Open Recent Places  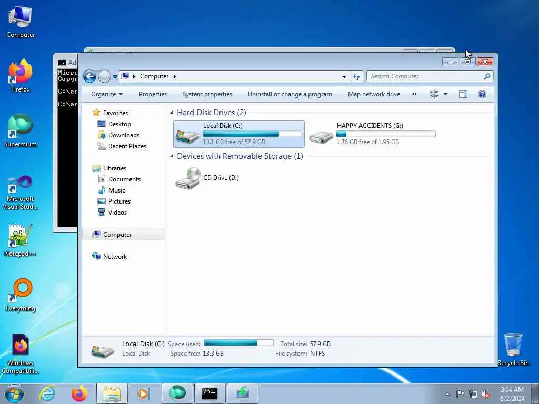[x=127, y=146]
